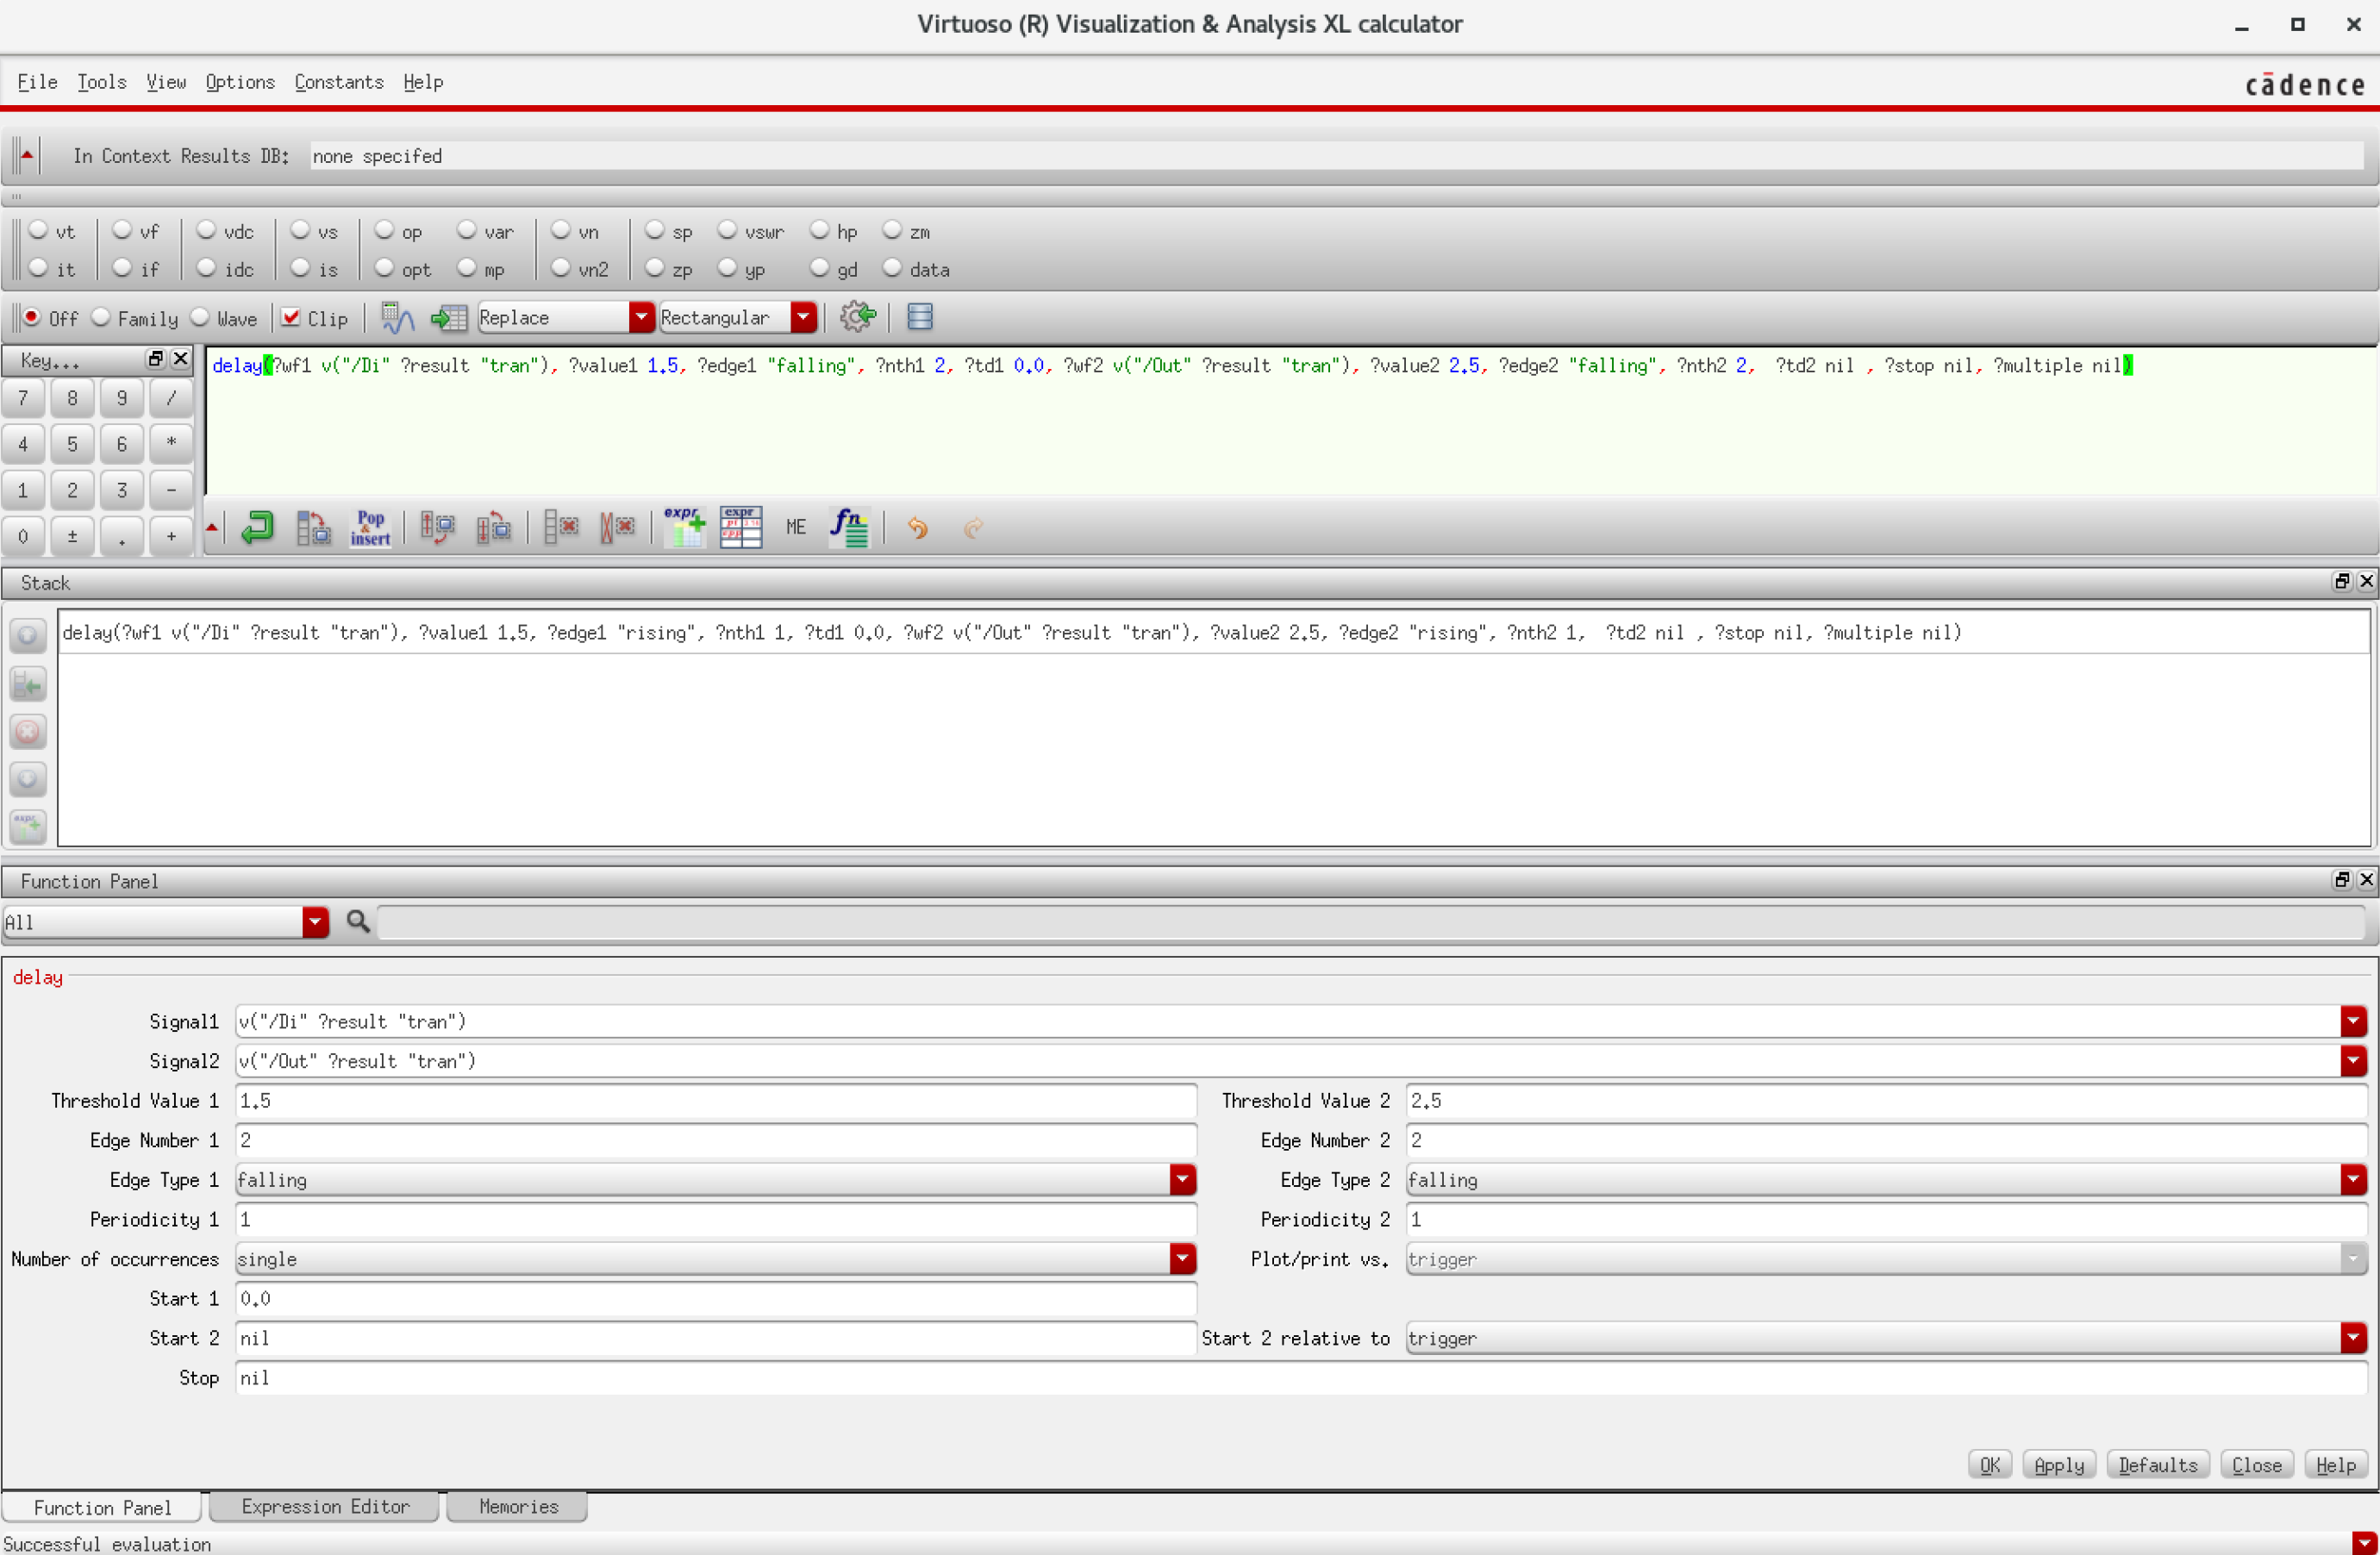
Task: Open the Number of occurrences dropdown
Action: point(1182,1259)
